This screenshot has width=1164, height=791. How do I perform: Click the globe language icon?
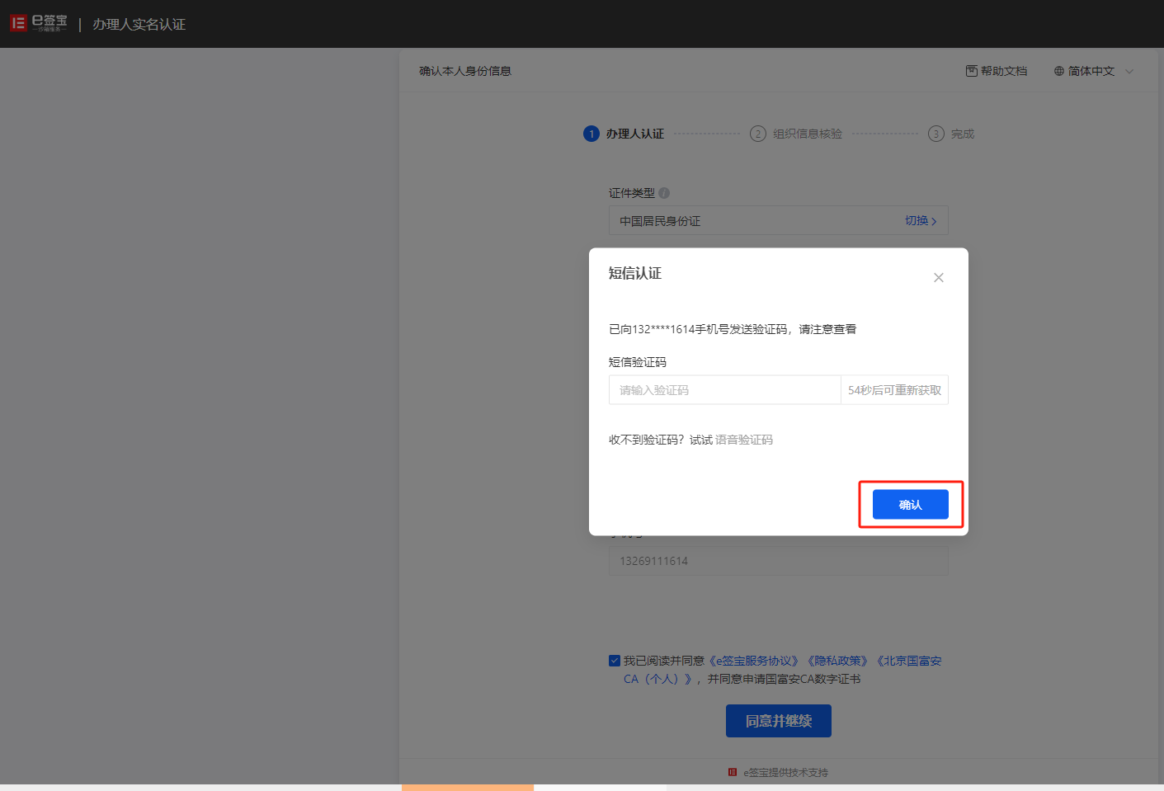pyautogui.click(x=1058, y=71)
